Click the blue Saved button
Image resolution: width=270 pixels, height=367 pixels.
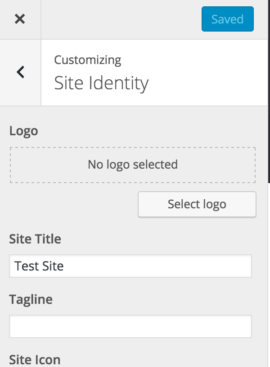pos(227,19)
